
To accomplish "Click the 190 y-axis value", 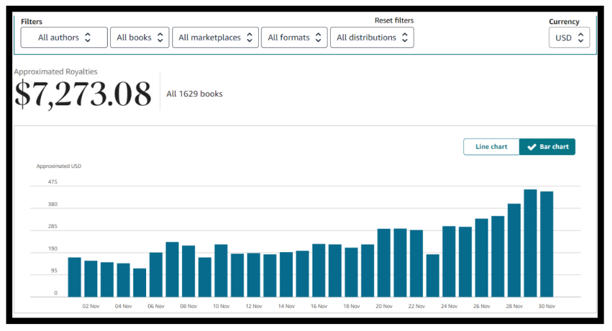I will pos(53,248).
